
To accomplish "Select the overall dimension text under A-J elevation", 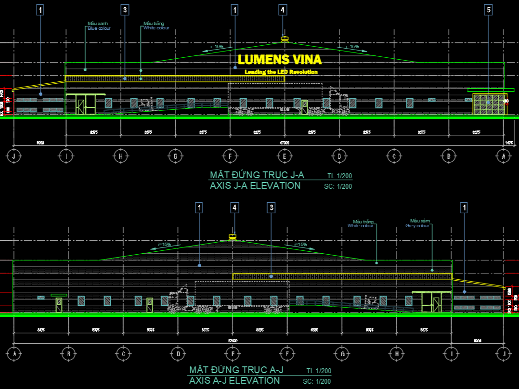I will 233,341.
